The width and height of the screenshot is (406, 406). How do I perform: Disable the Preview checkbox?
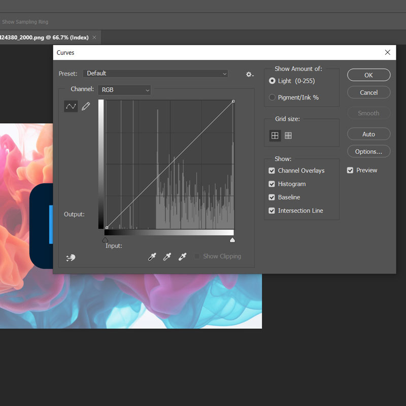click(350, 171)
